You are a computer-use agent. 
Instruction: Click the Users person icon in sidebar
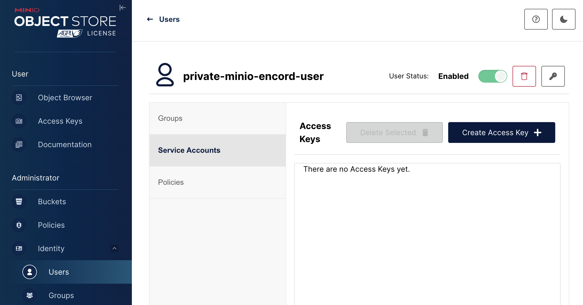coord(30,272)
